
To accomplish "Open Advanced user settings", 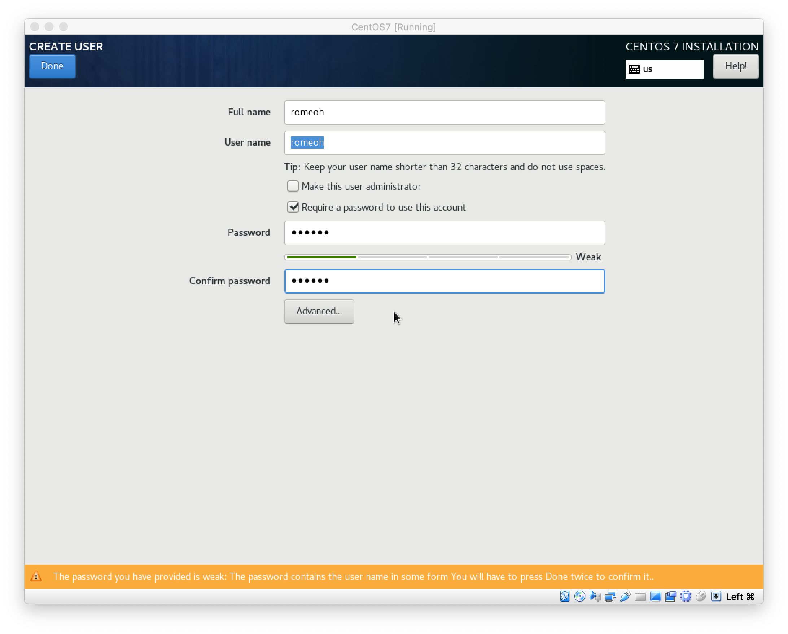I will [319, 311].
